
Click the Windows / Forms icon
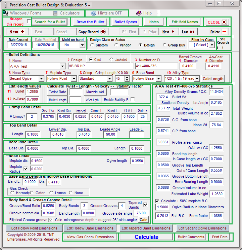click(x=6, y=13)
